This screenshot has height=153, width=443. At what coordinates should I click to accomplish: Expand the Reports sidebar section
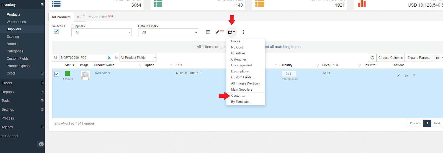pos(42,92)
